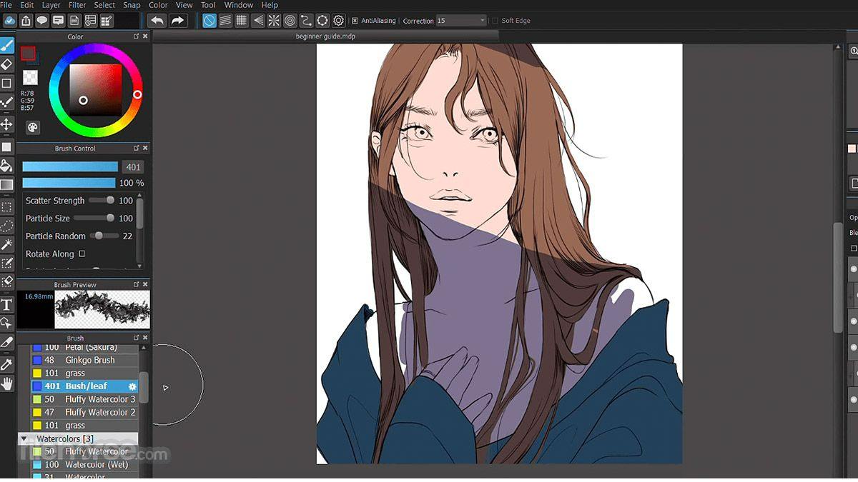Click the Undo arrow button
The width and height of the screenshot is (858, 482).
coord(157,21)
